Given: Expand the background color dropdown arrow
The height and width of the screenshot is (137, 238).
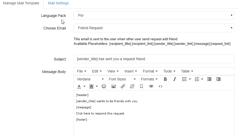Looking at the screenshot, I should pos(97,87).
